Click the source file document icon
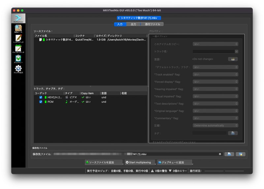The height and width of the screenshot is (189, 264). pos(40,40)
